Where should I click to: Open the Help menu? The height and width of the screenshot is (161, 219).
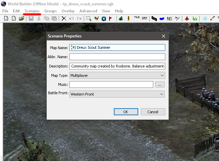point(119,11)
